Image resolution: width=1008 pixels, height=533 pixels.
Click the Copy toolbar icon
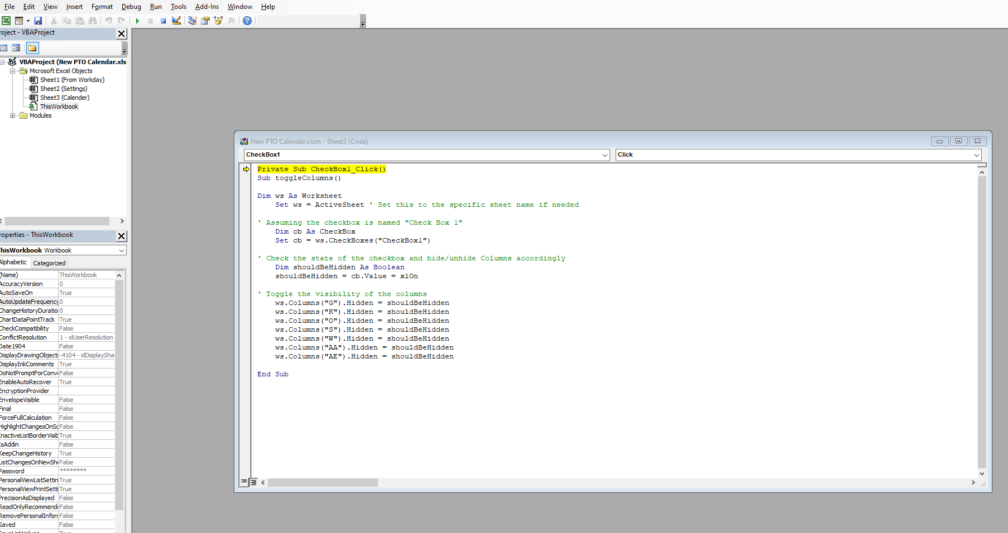click(x=66, y=21)
